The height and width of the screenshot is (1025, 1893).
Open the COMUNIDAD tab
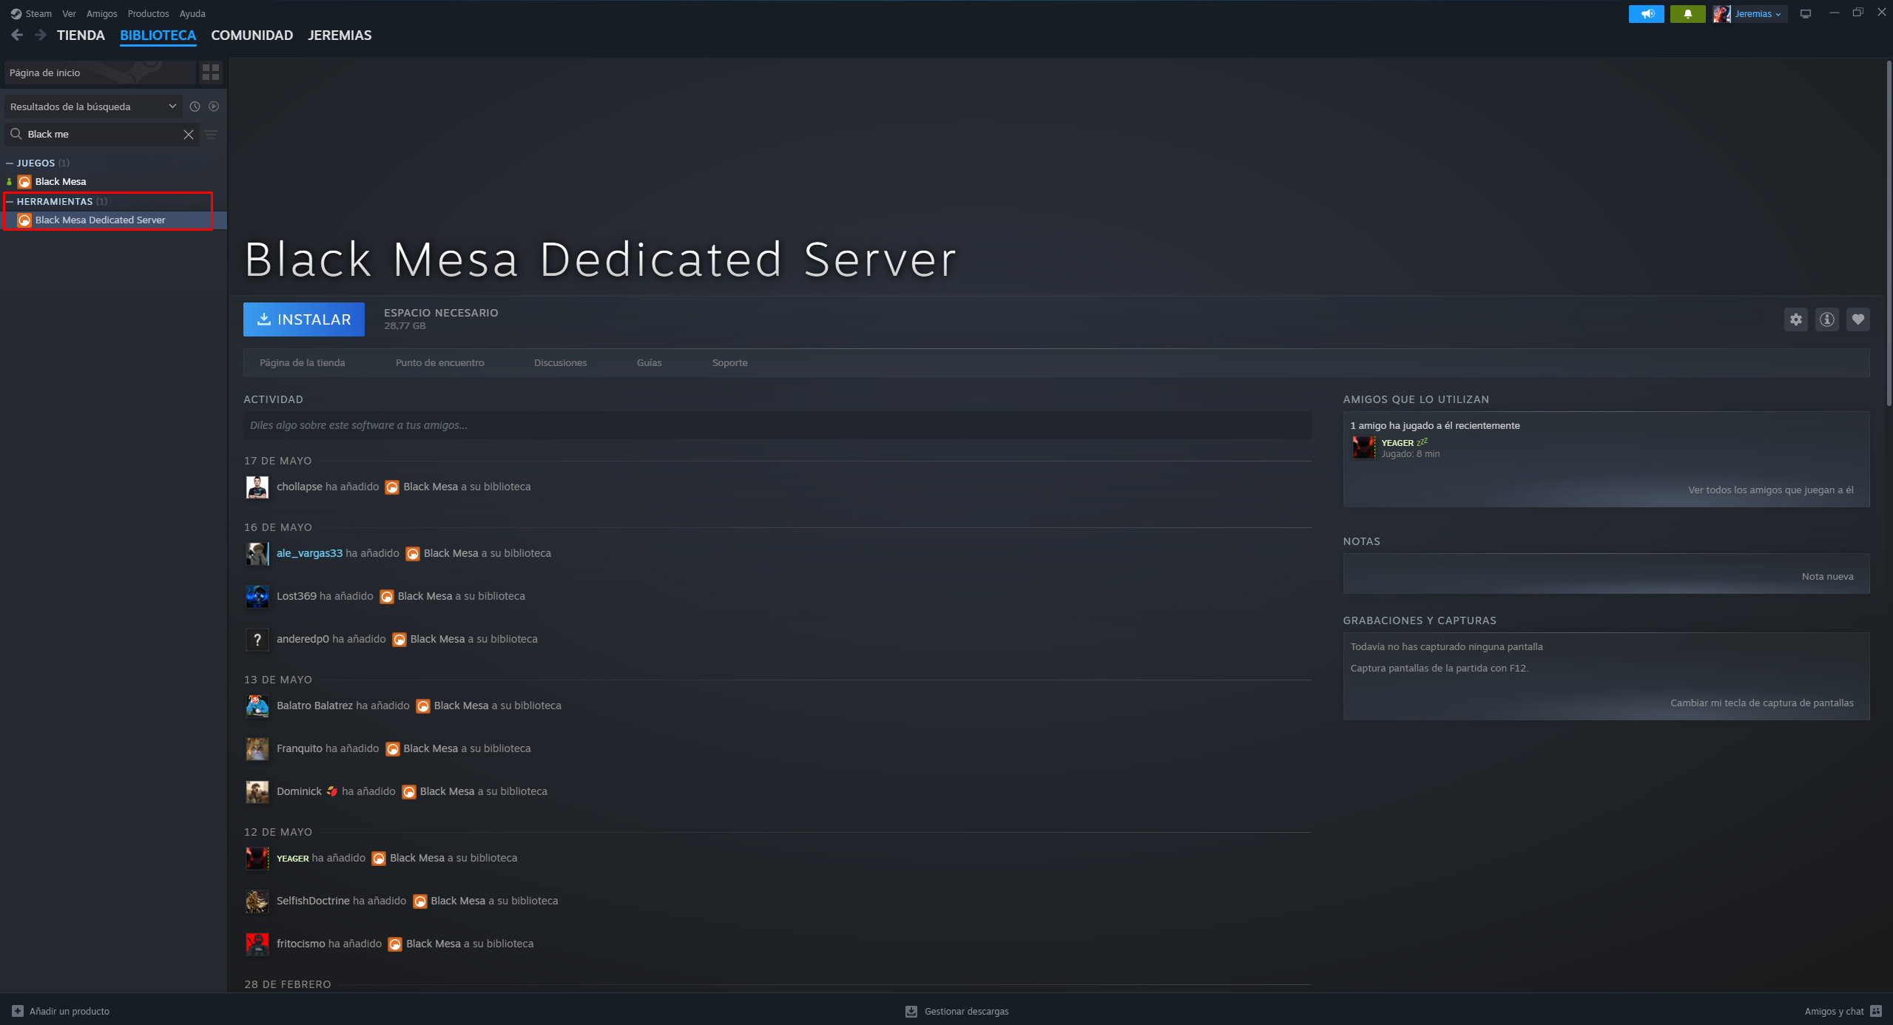[252, 35]
